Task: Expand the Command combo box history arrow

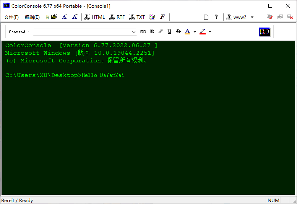Action: pos(134,32)
